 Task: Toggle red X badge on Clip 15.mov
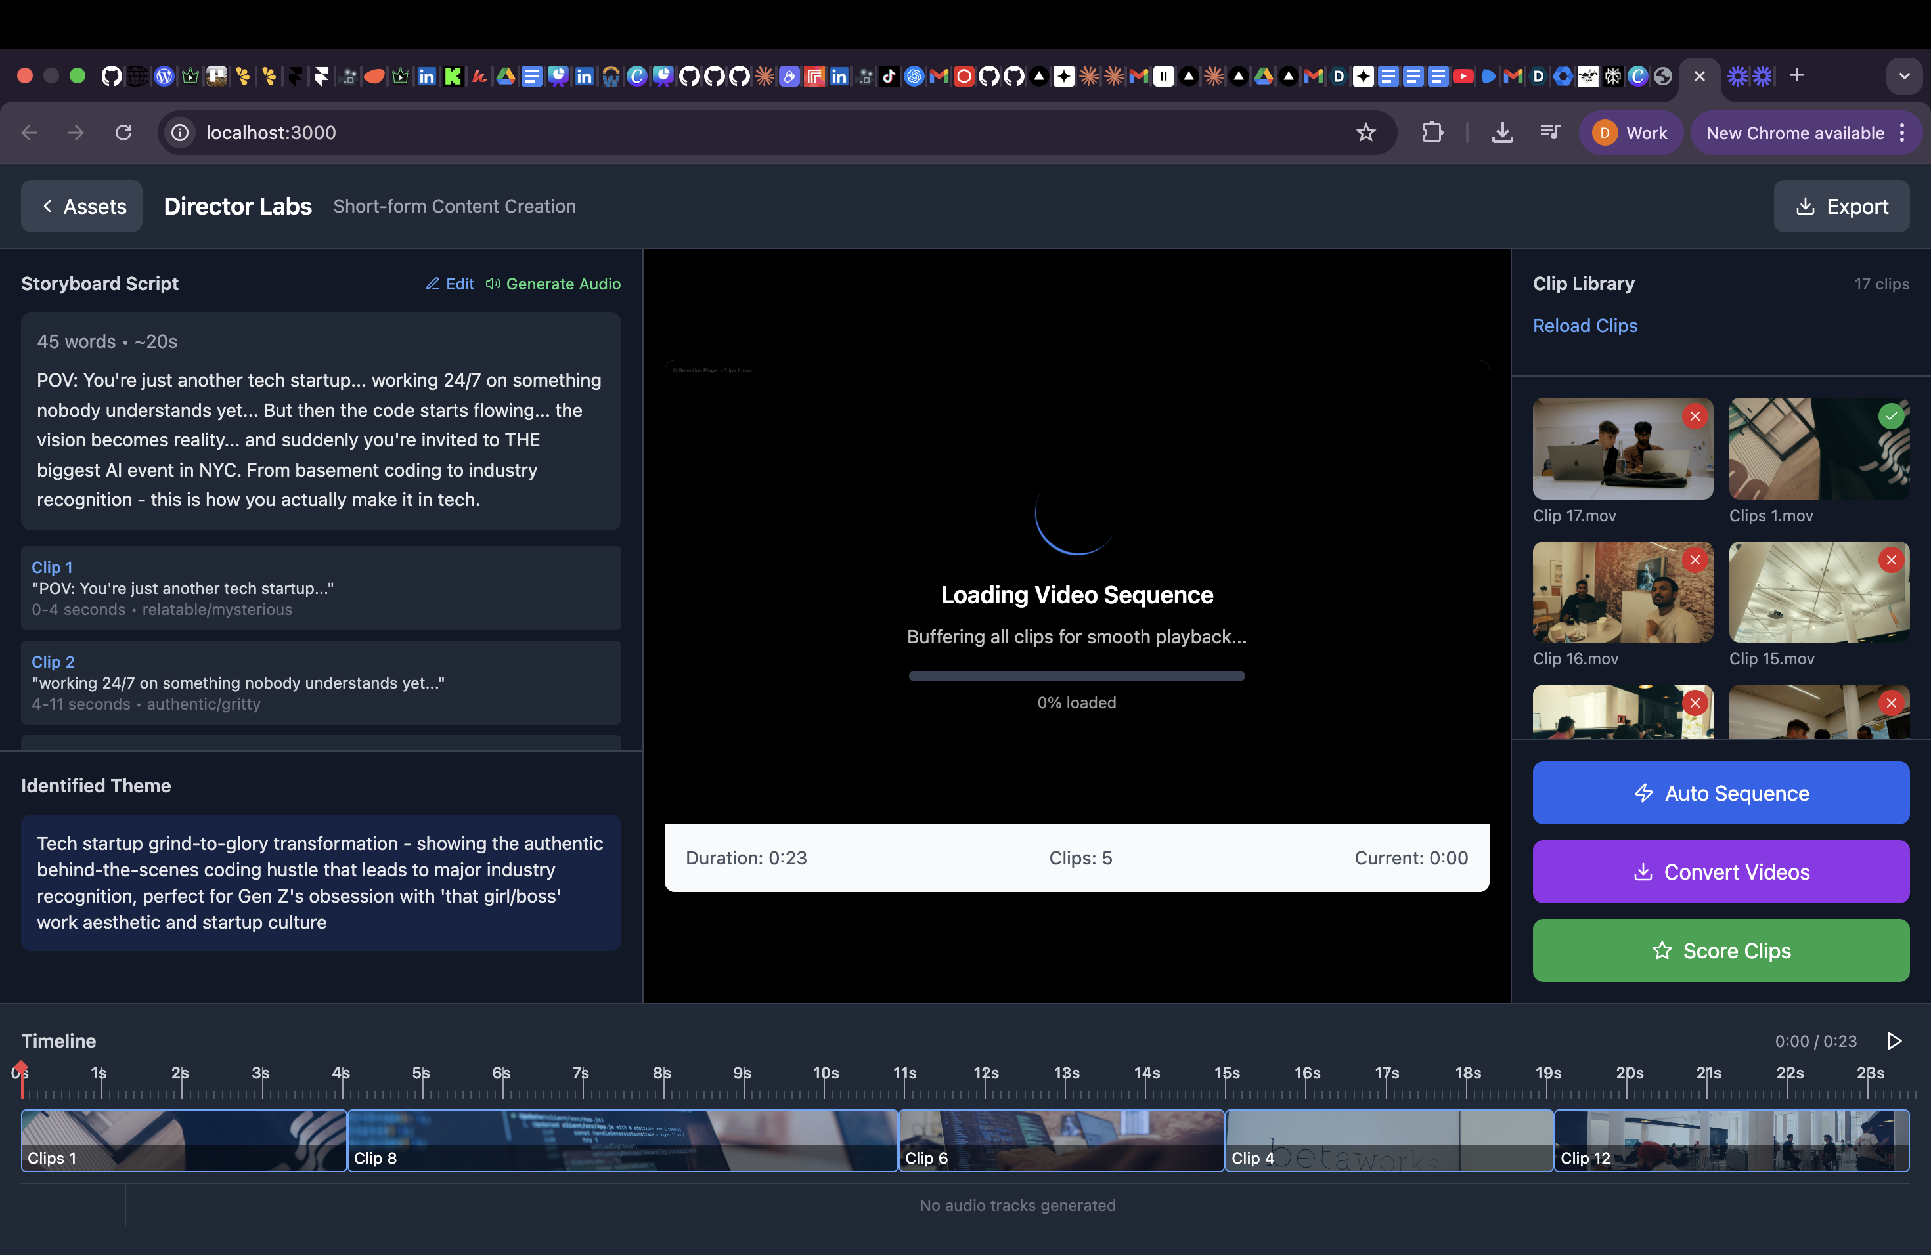pyautogui.click(x=1890, y=560)
